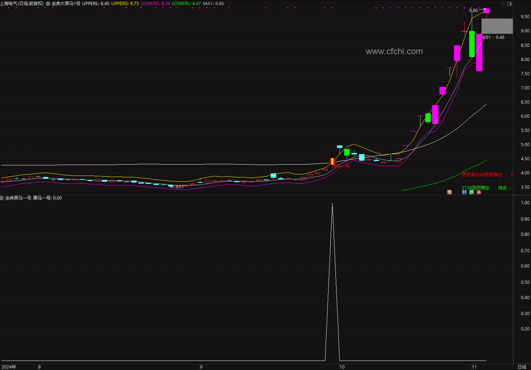This screenshot has width=531, height=370.
Task: Click month 8 on the time axis
Action: tap(40, 367)
